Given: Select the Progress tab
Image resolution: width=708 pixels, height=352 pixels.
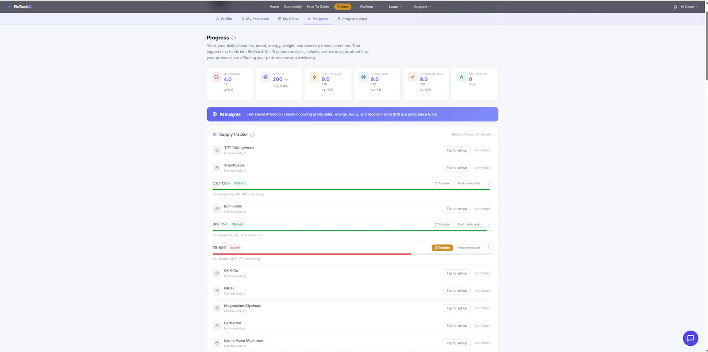Looking at the screenshot, I should [318, 19].
